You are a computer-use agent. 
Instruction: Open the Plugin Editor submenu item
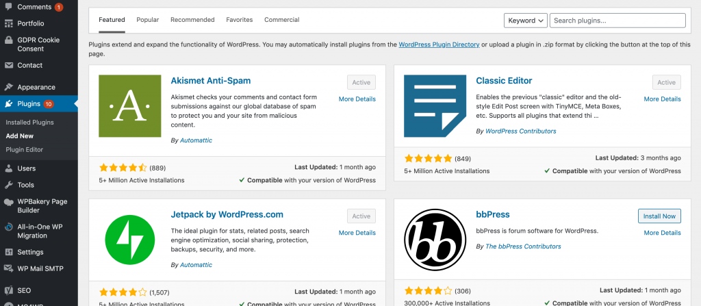(25, 150)
